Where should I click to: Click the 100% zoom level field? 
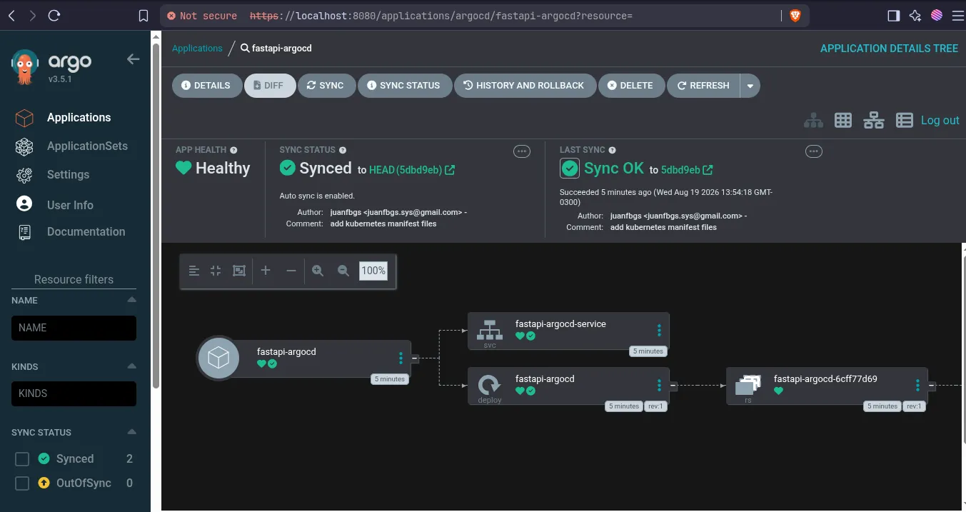(373, 271)
